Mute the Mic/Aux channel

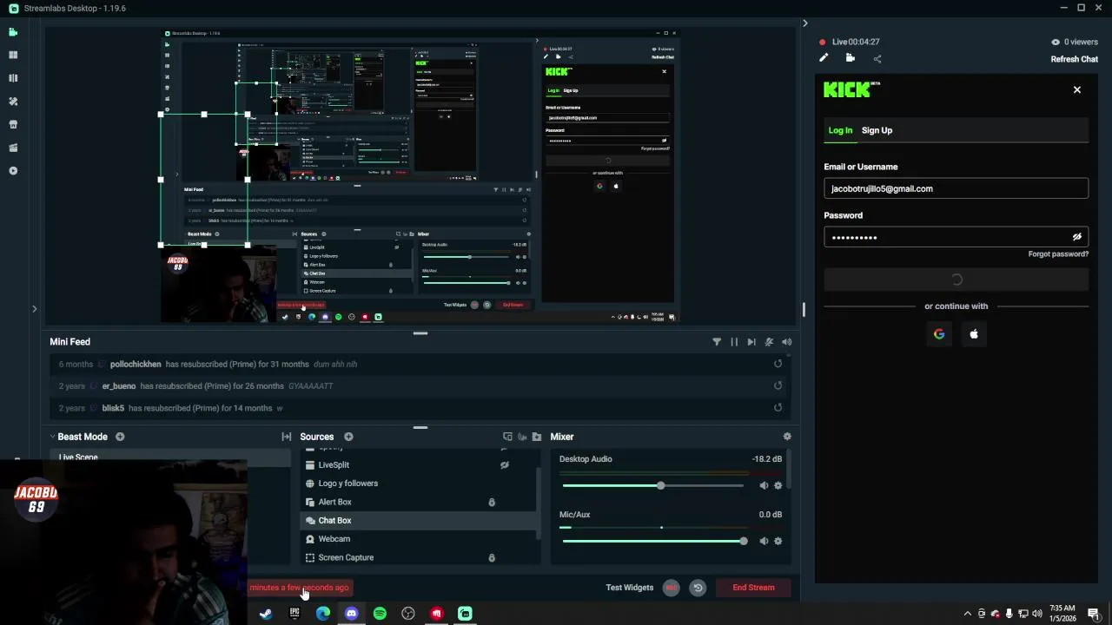(764, 541)
